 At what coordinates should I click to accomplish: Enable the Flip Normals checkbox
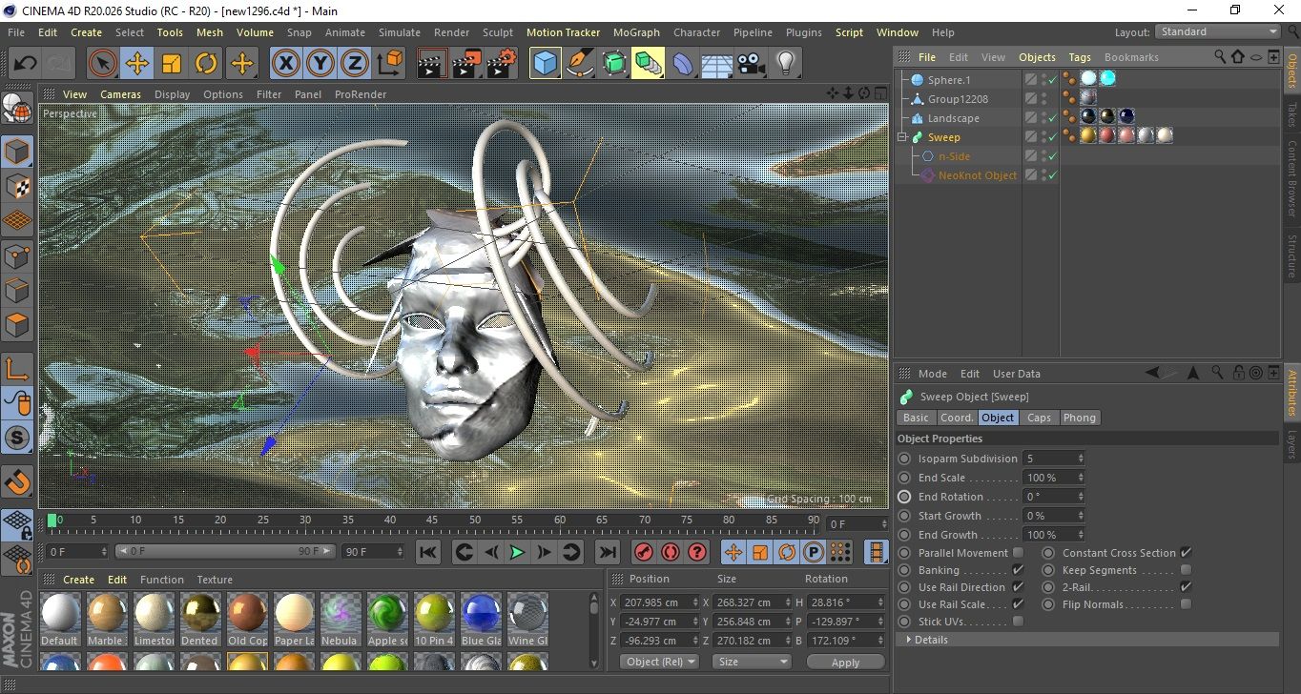1186,604
